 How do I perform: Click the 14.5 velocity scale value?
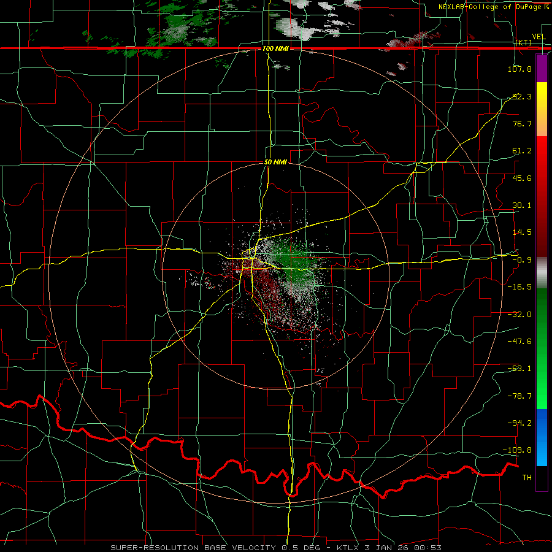(522, 232)
